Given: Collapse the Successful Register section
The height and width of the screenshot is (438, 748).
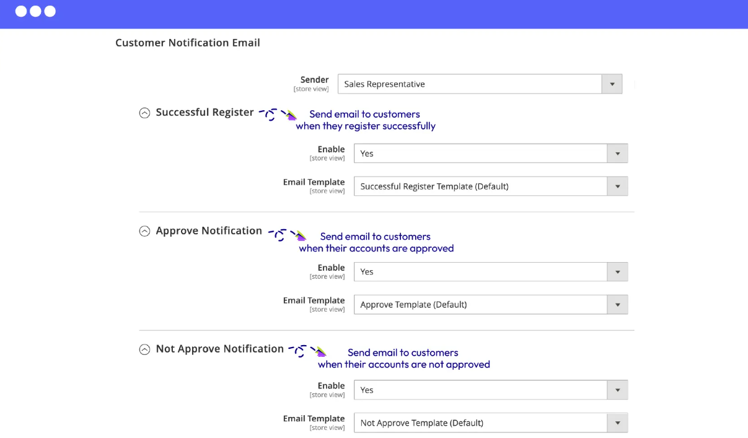Looking at the screenshot, I should (144, 113).
